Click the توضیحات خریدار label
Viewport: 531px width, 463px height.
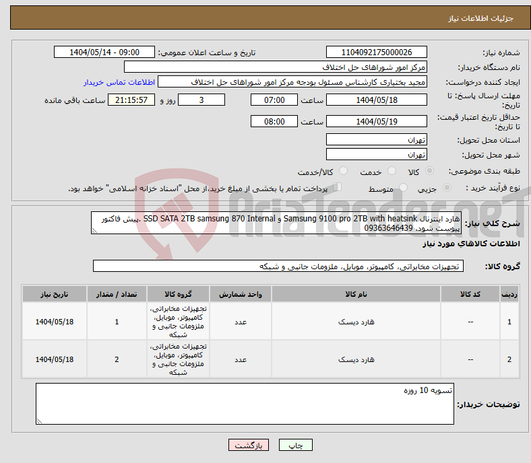[489, 404]
